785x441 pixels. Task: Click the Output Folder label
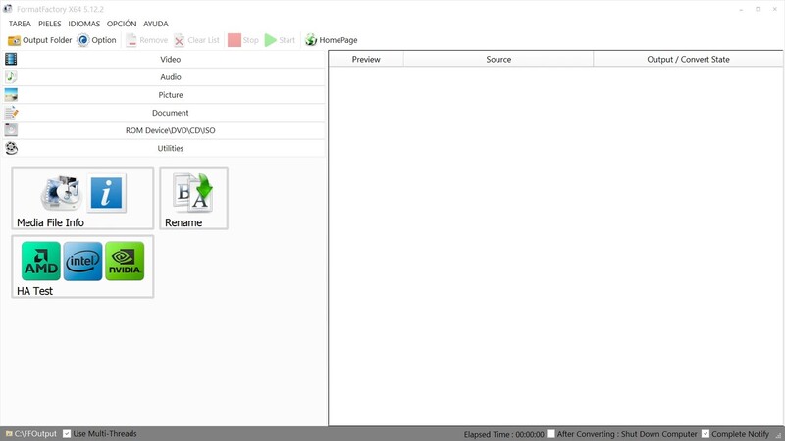47,40
